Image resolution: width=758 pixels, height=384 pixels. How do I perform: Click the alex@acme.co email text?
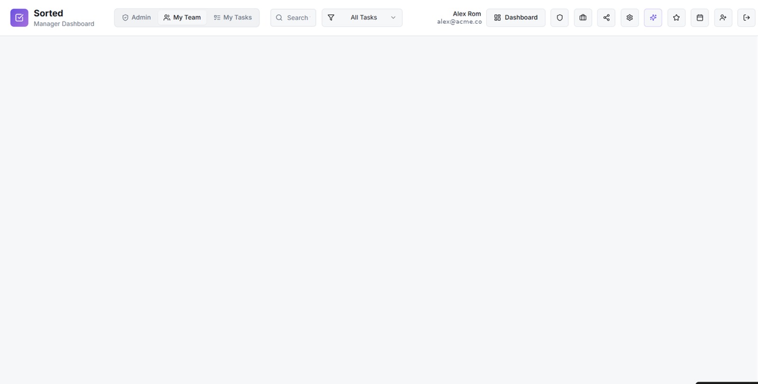[459, 22]
